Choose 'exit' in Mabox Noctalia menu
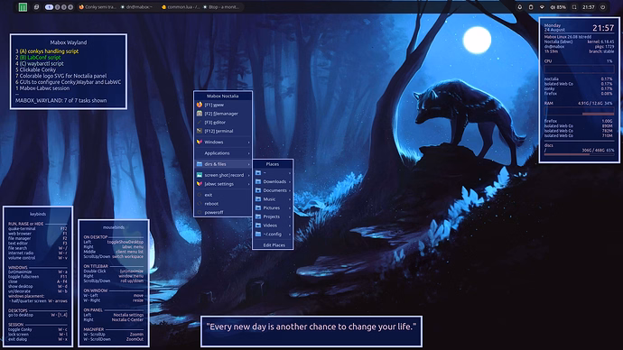 click(222, 195)
